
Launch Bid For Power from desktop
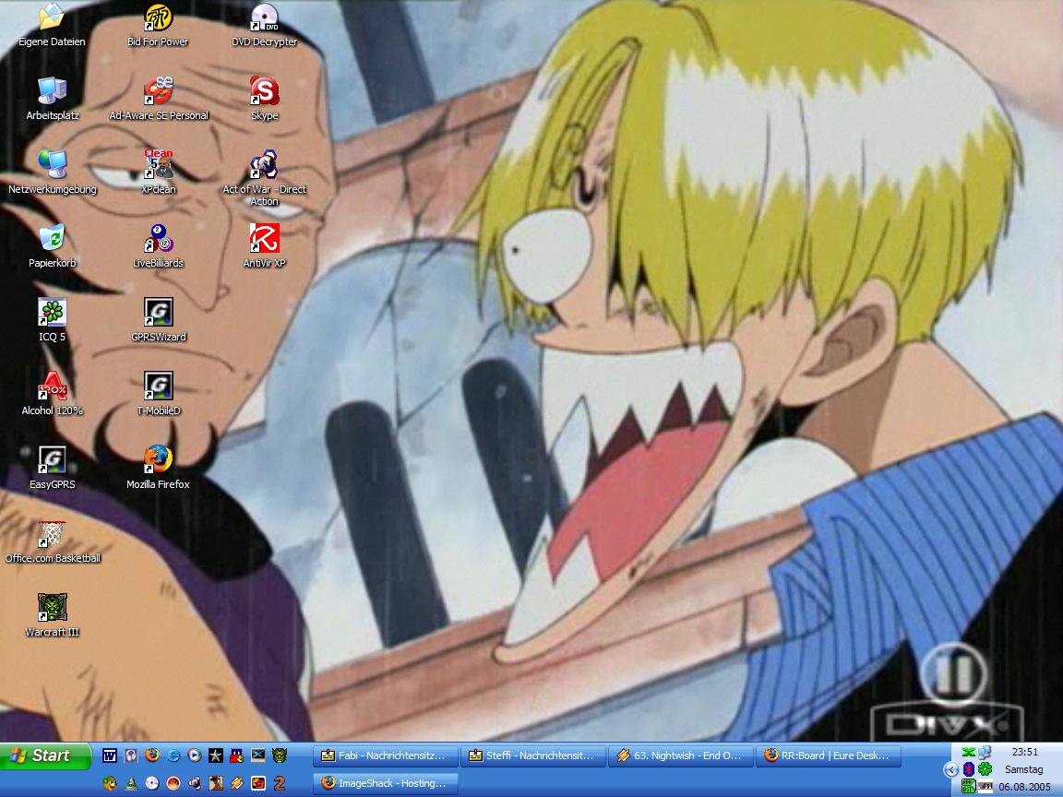pos(158,25)
